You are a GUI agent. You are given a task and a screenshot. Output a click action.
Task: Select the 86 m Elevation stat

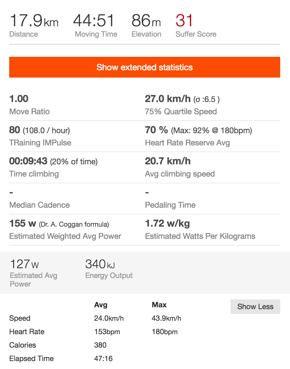coord(146,21)
